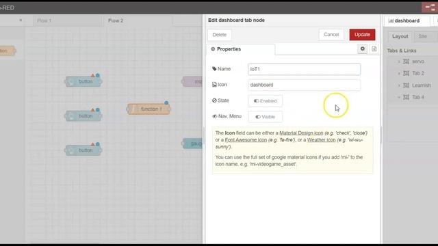The image size is (438, 246).
Task: Cancel editing the dashboard tab node
Action: (x=331, y=35)
